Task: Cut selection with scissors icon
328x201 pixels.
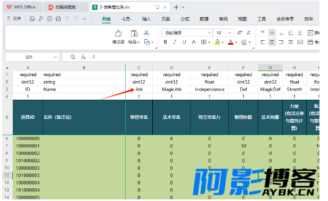Action: point(146,33)
